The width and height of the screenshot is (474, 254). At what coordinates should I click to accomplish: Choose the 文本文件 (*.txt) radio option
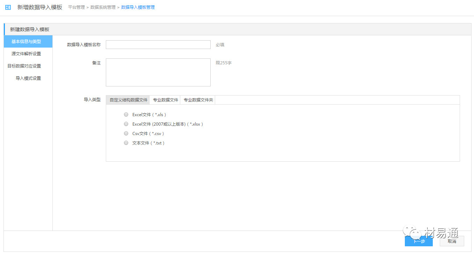pyautogui.click(x=126, y=143)
